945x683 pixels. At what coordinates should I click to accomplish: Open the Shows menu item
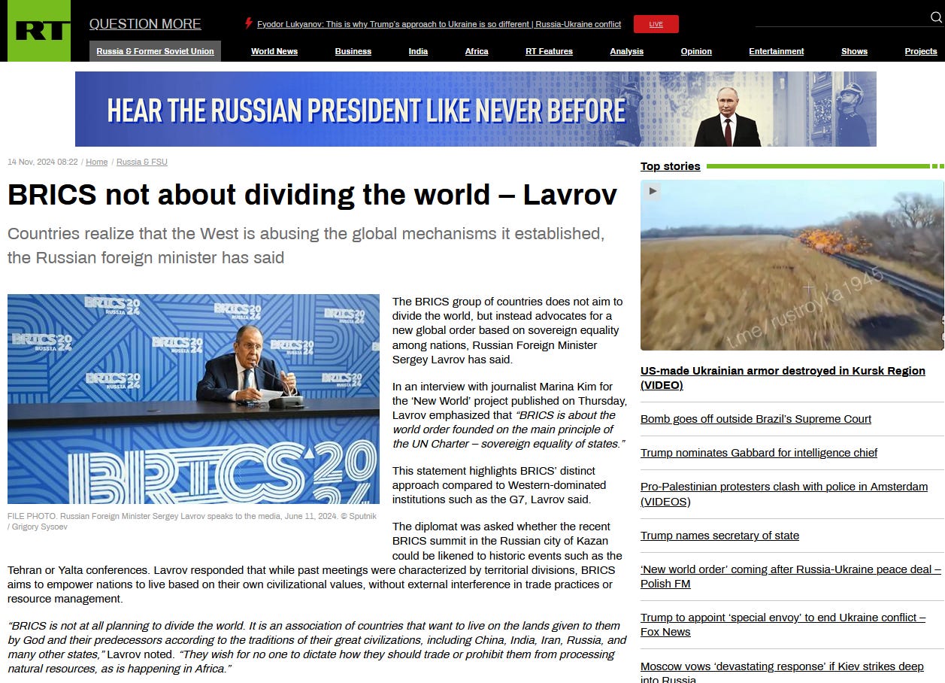click(854, 51)
